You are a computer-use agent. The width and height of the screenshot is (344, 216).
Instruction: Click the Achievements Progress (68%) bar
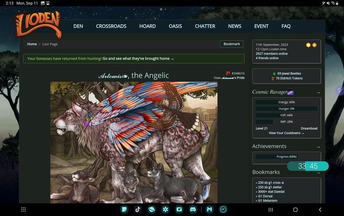286,157
